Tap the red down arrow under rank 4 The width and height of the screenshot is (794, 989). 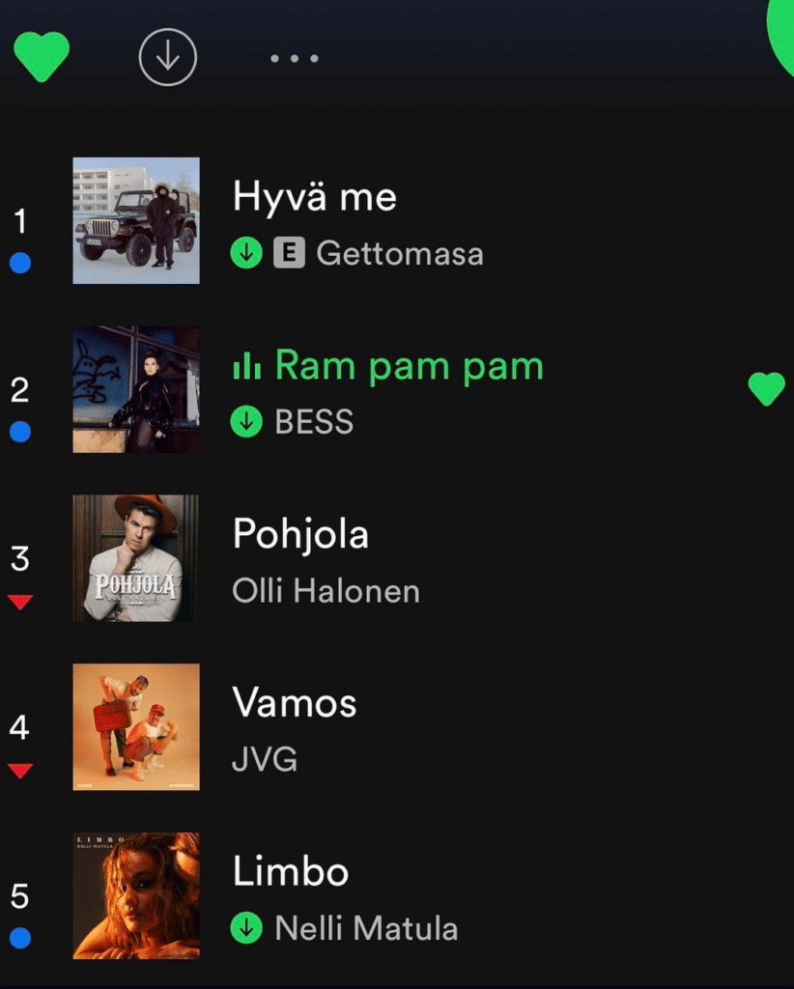pyautogui.click(x=20, y=771)
